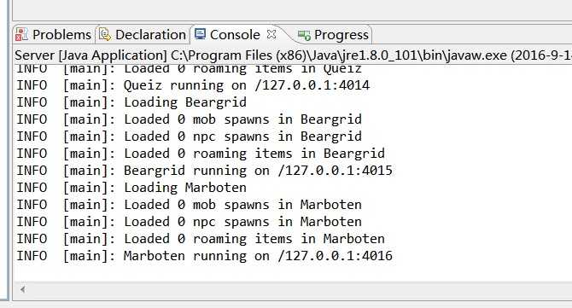
Task: Click the Console tab's monitor icon
Action: coord(200,34)
